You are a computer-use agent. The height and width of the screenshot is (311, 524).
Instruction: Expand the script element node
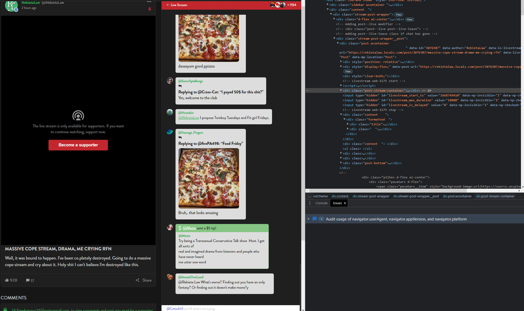341,85
